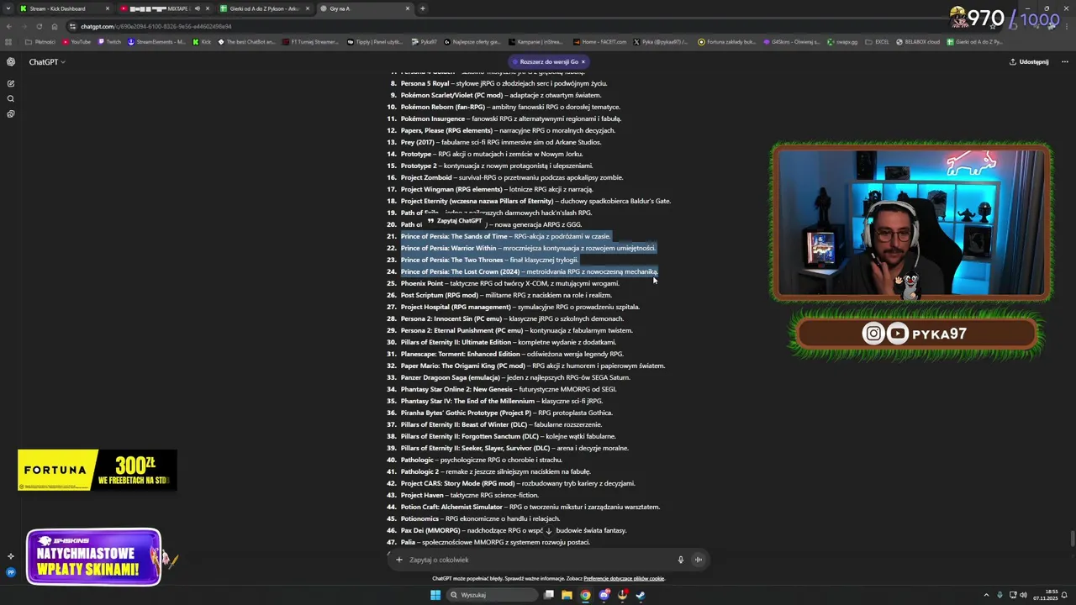Screen dimensions: 1076x605
Task: Open the tab search dropdown arrow
Action: 8,8
